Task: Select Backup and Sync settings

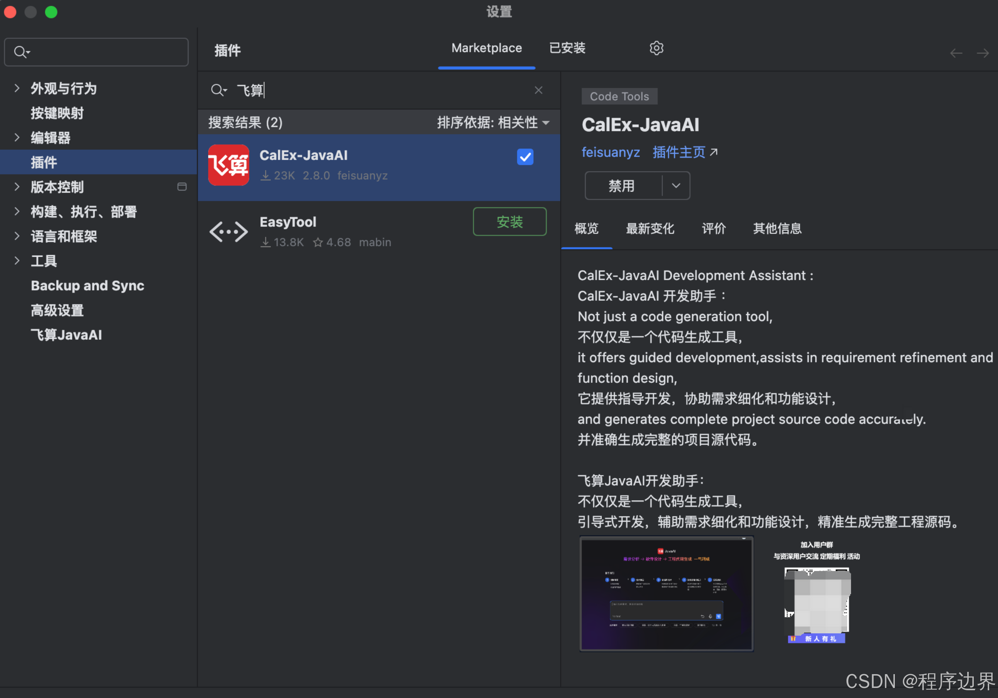Action: 87,286
